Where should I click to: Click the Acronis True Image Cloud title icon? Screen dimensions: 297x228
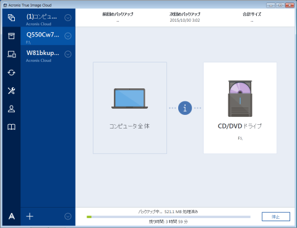point(5,5)
